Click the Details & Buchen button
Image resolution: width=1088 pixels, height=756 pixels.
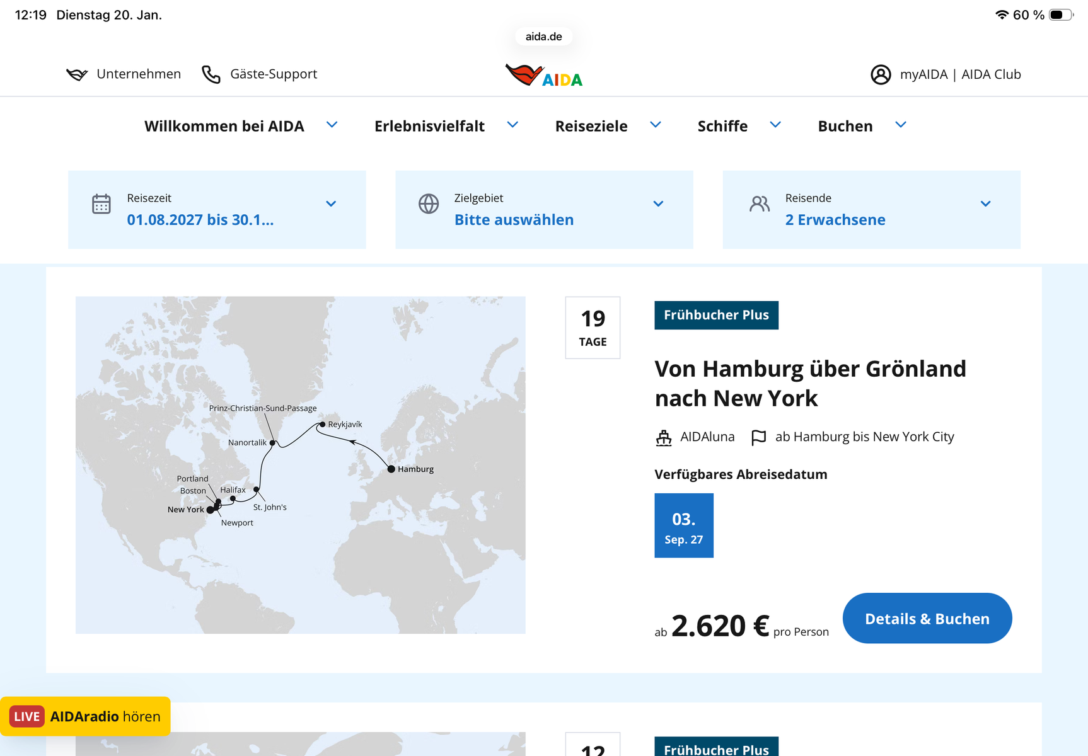coord(927,619)
